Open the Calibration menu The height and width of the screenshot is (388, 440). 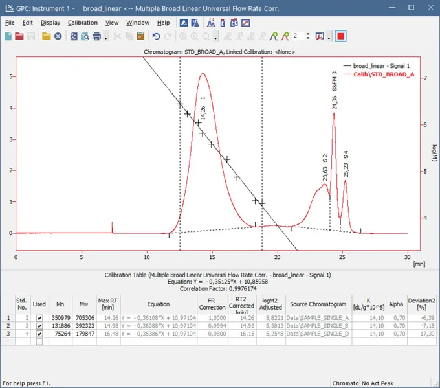(83, 23)
